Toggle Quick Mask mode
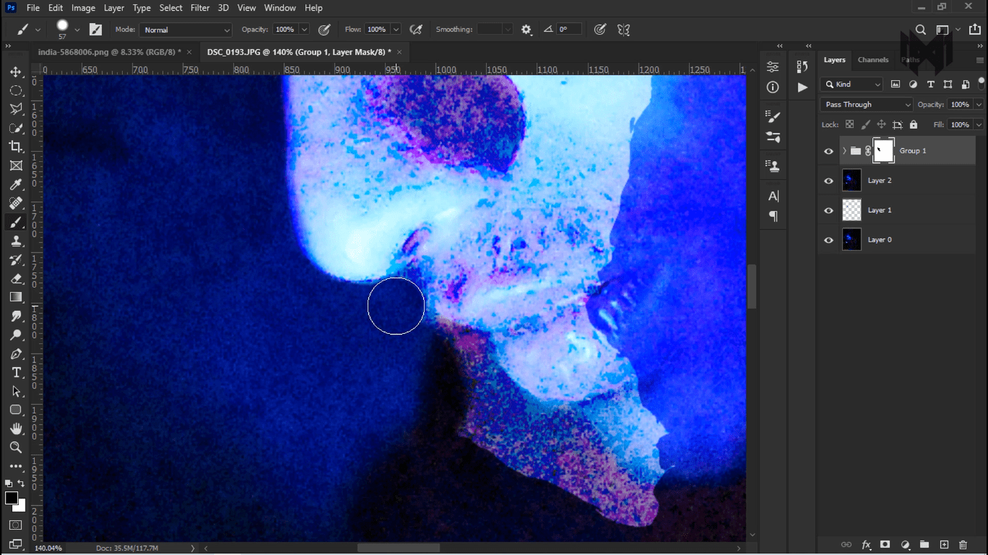This screenshot has height=555, width=988. pos(15,525)
